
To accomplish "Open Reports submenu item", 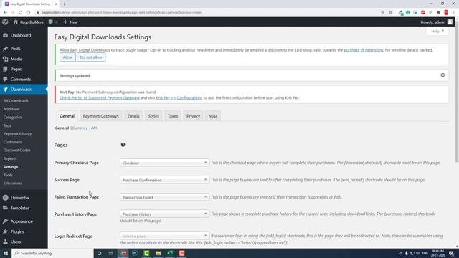I will (x=10, y=158).
